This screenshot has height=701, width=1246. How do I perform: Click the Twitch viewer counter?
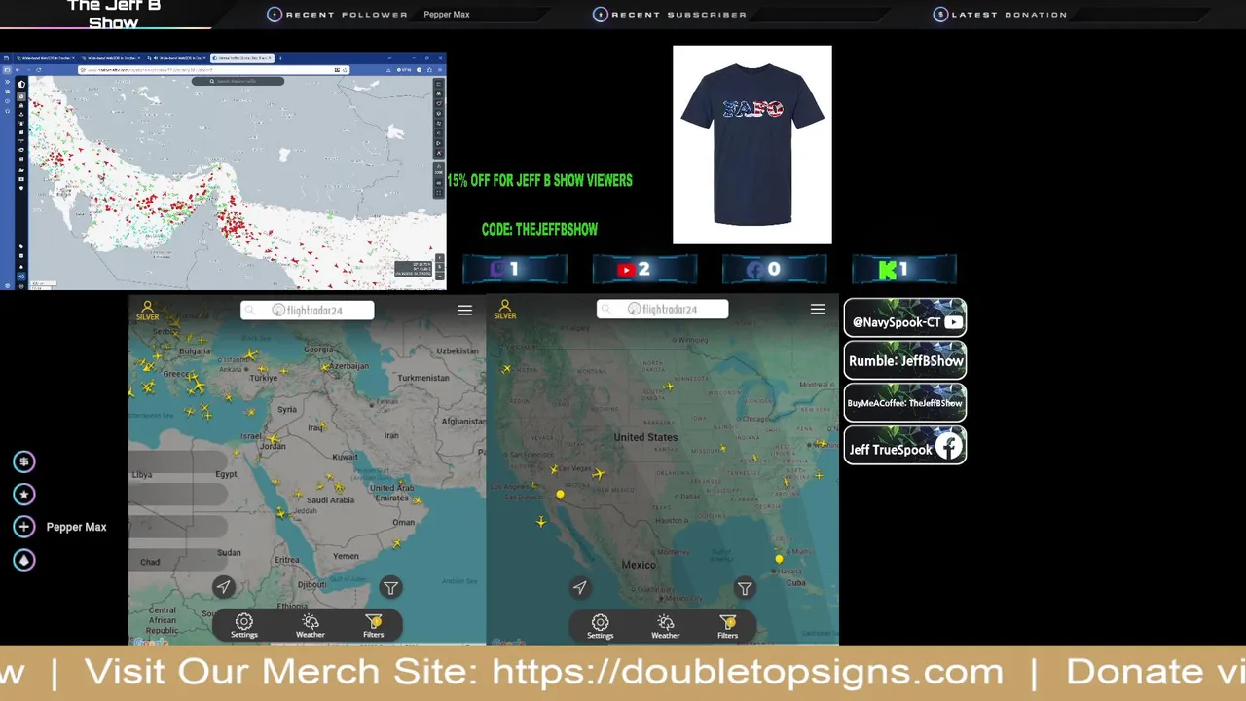[515, 270]
